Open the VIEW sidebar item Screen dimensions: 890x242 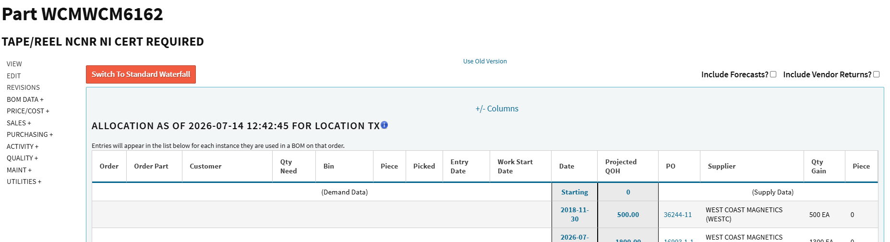pos(14,64)
